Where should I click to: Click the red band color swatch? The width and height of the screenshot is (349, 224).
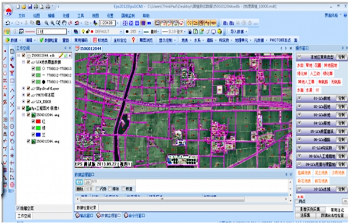(38, 122)
